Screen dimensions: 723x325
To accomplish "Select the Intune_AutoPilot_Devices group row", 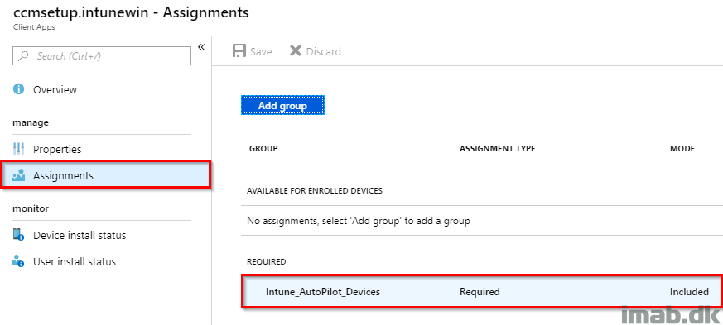I will coord(482,291).
